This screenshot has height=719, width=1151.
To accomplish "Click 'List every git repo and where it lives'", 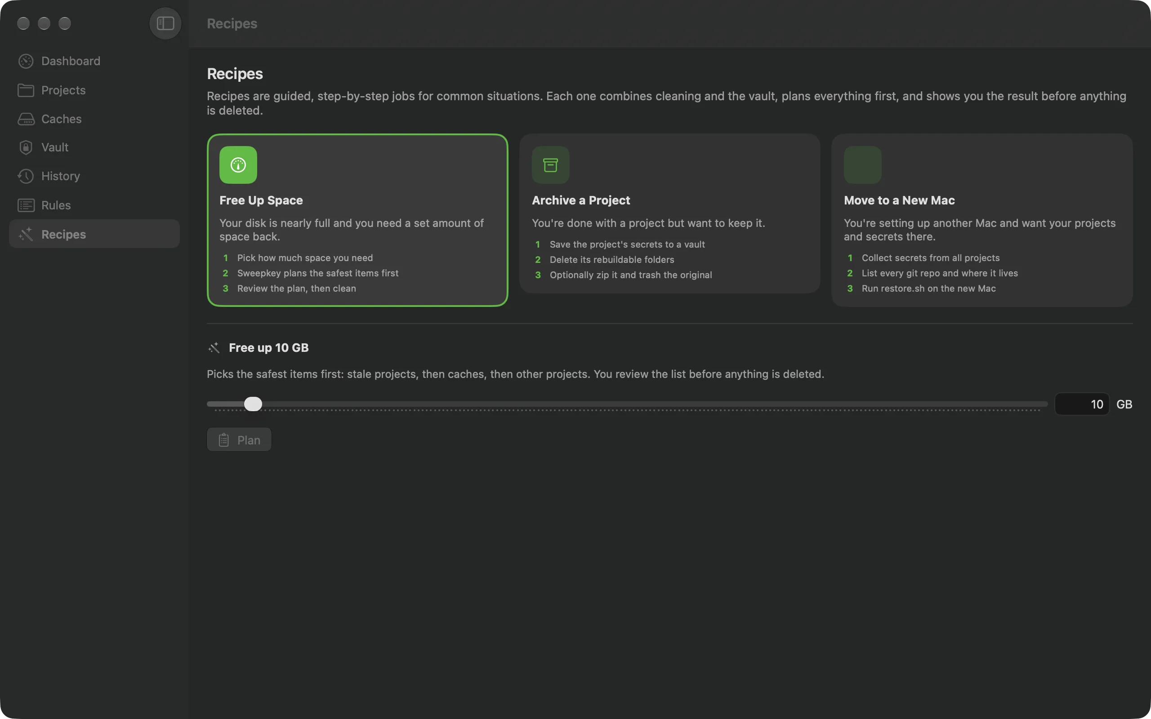I will pyautogui.click(x=939, y=273).
